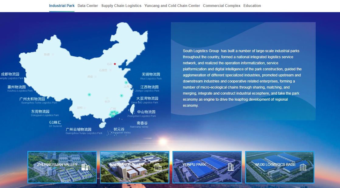Viewport: 340px width, 188px height.
Task: Switch to the Data Center tab
Action: click(88, 6)
